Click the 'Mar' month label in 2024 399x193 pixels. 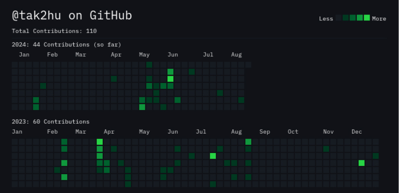81,55
